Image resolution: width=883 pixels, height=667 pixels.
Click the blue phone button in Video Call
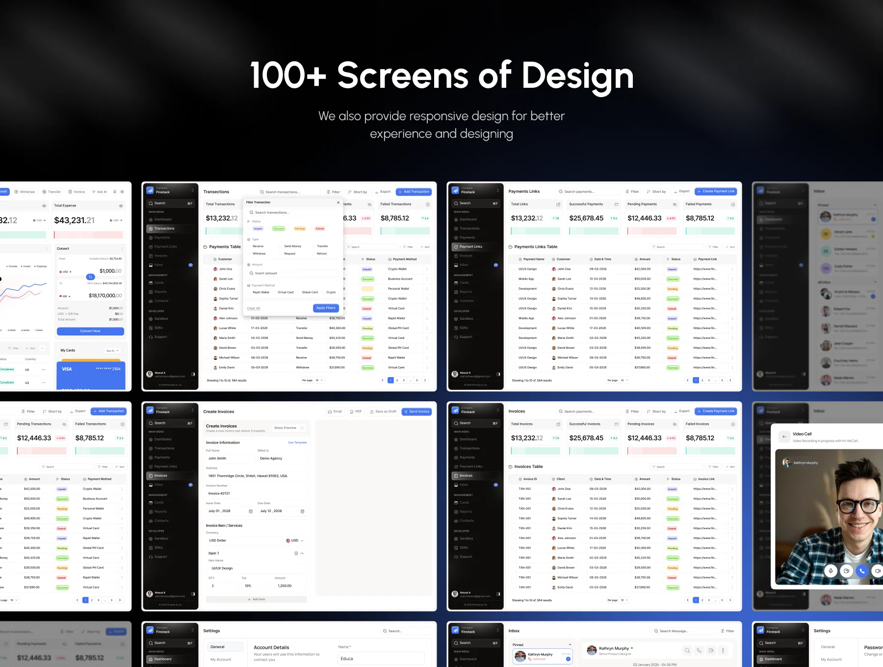pyautogui.click(x=862, y=570)
